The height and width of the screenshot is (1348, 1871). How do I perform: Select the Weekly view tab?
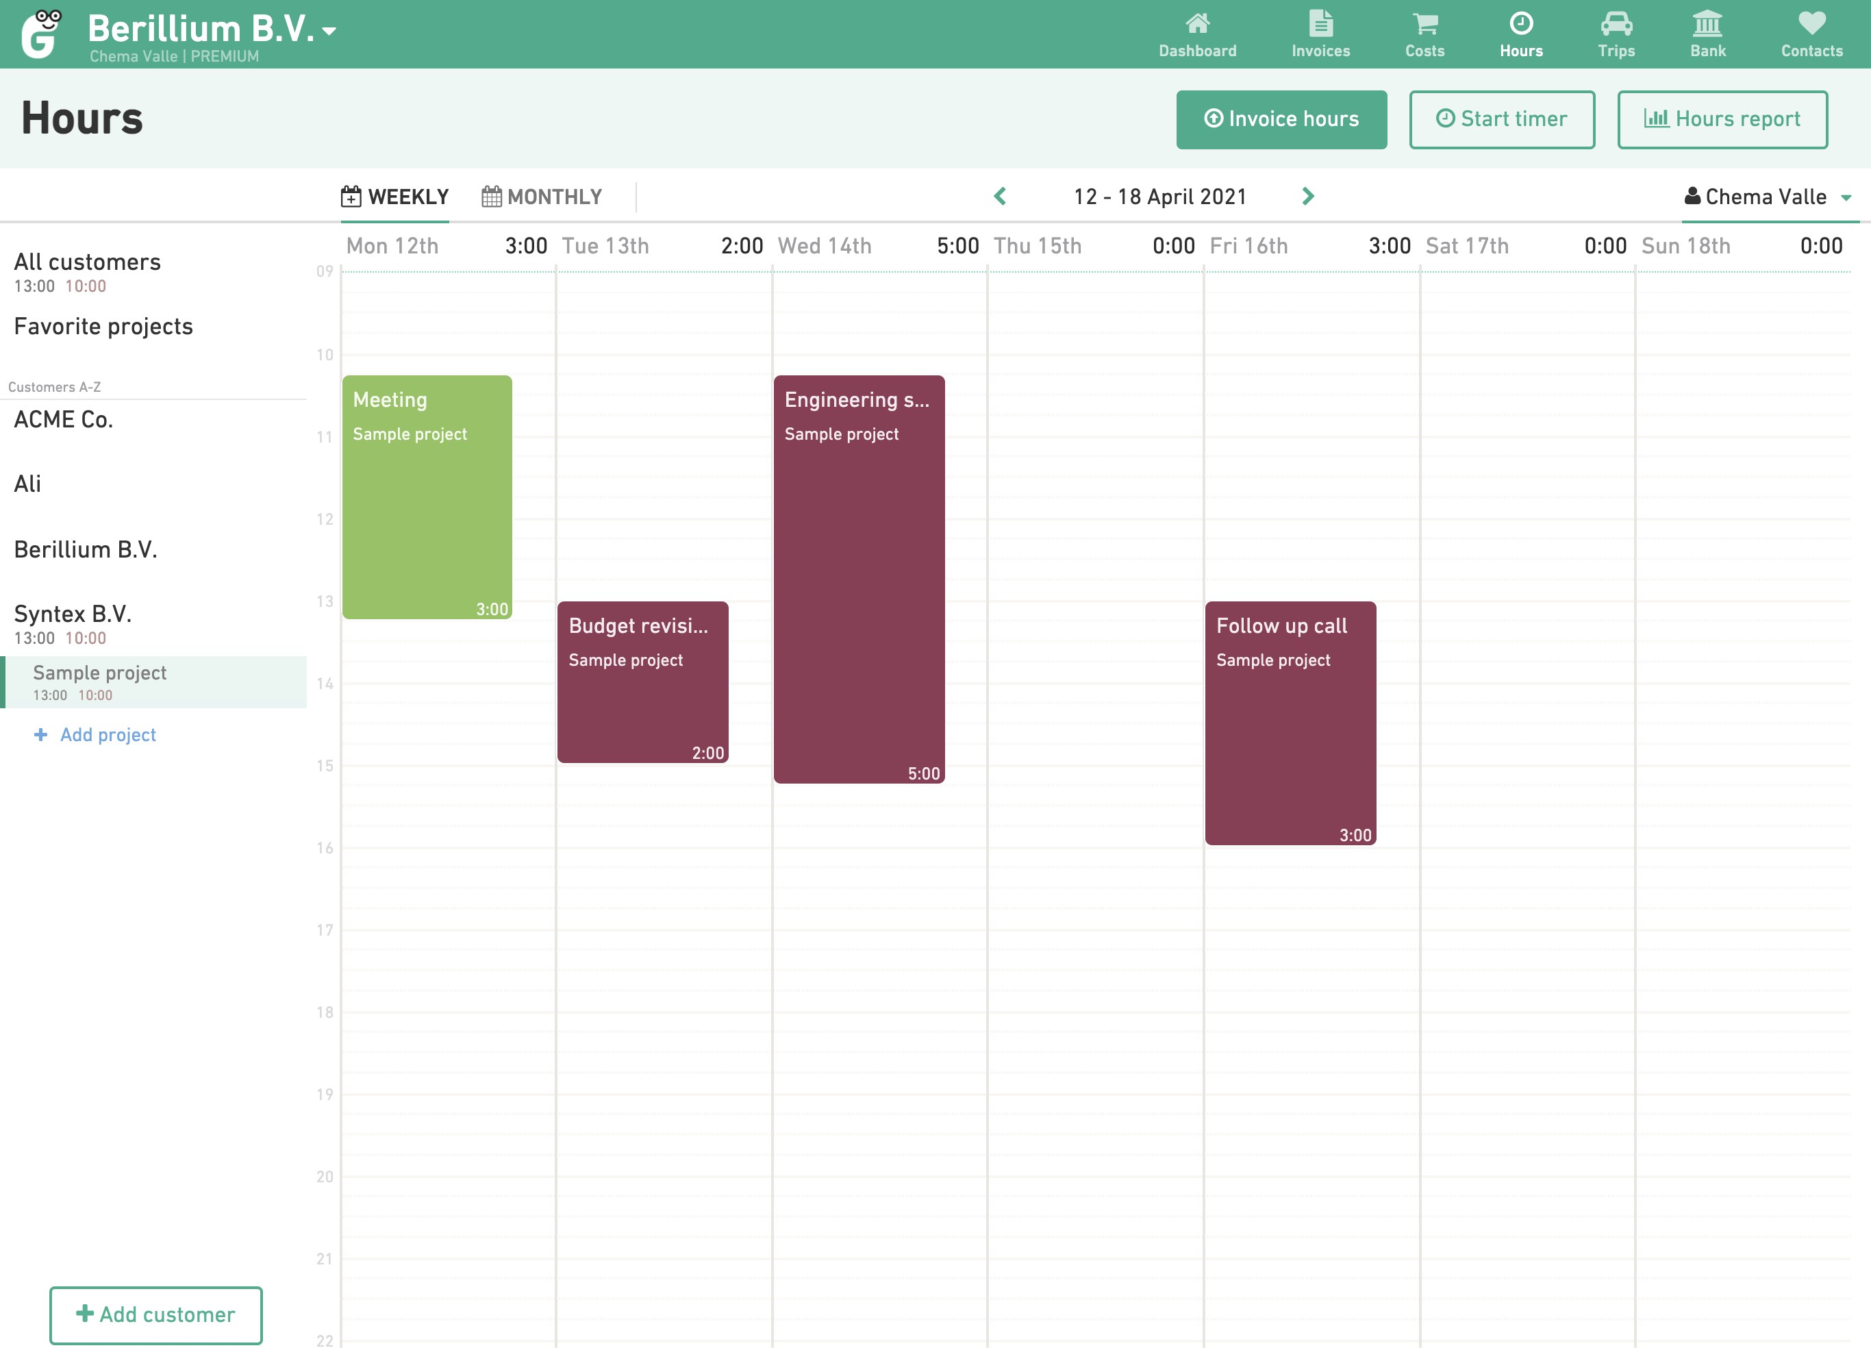(x=395, y=197)
